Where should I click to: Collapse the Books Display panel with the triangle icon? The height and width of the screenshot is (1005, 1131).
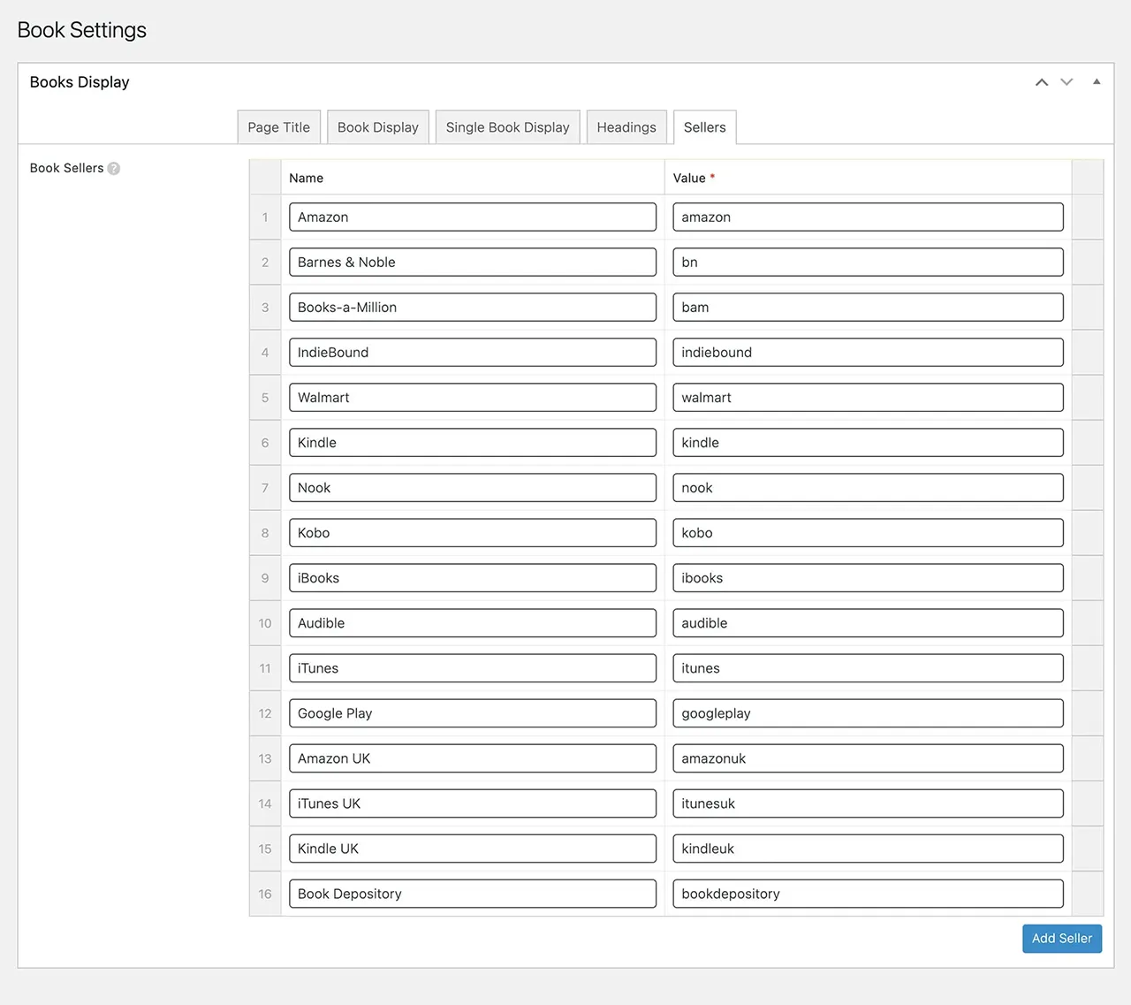point(1097,81)
